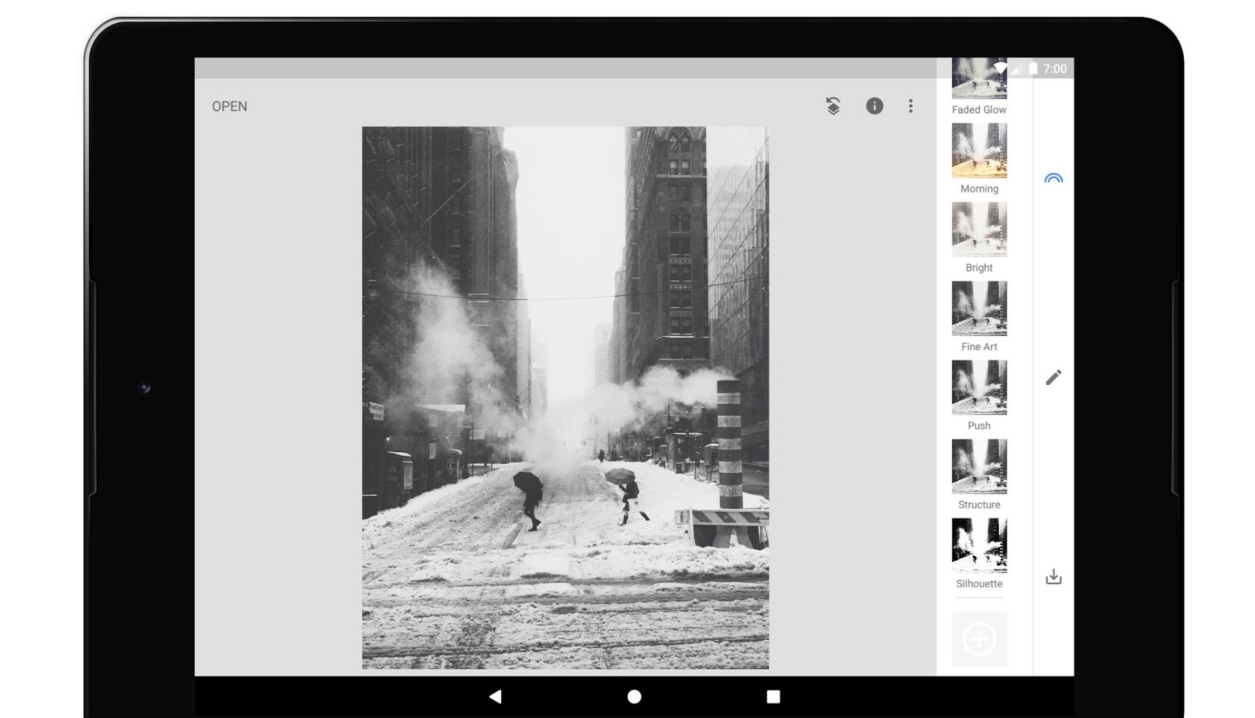Open the edit stack layers icon

(x=833, y=106)
